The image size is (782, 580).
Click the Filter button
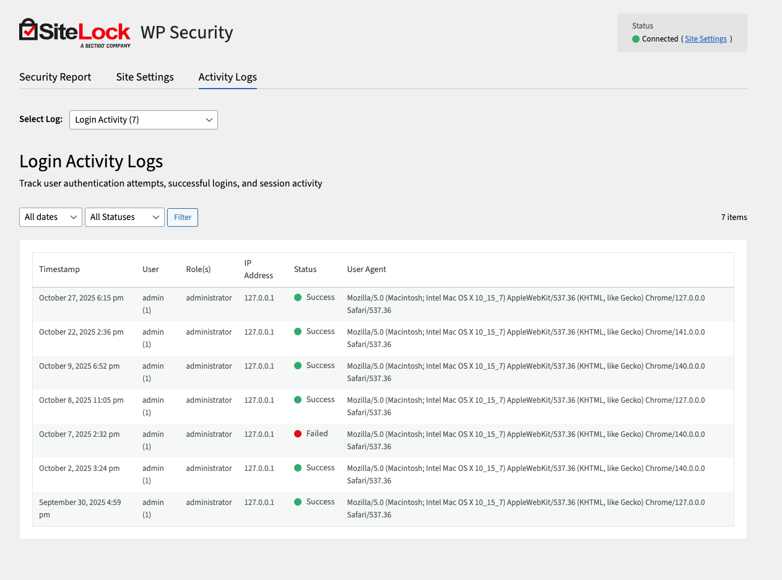[x=182, y=217]
